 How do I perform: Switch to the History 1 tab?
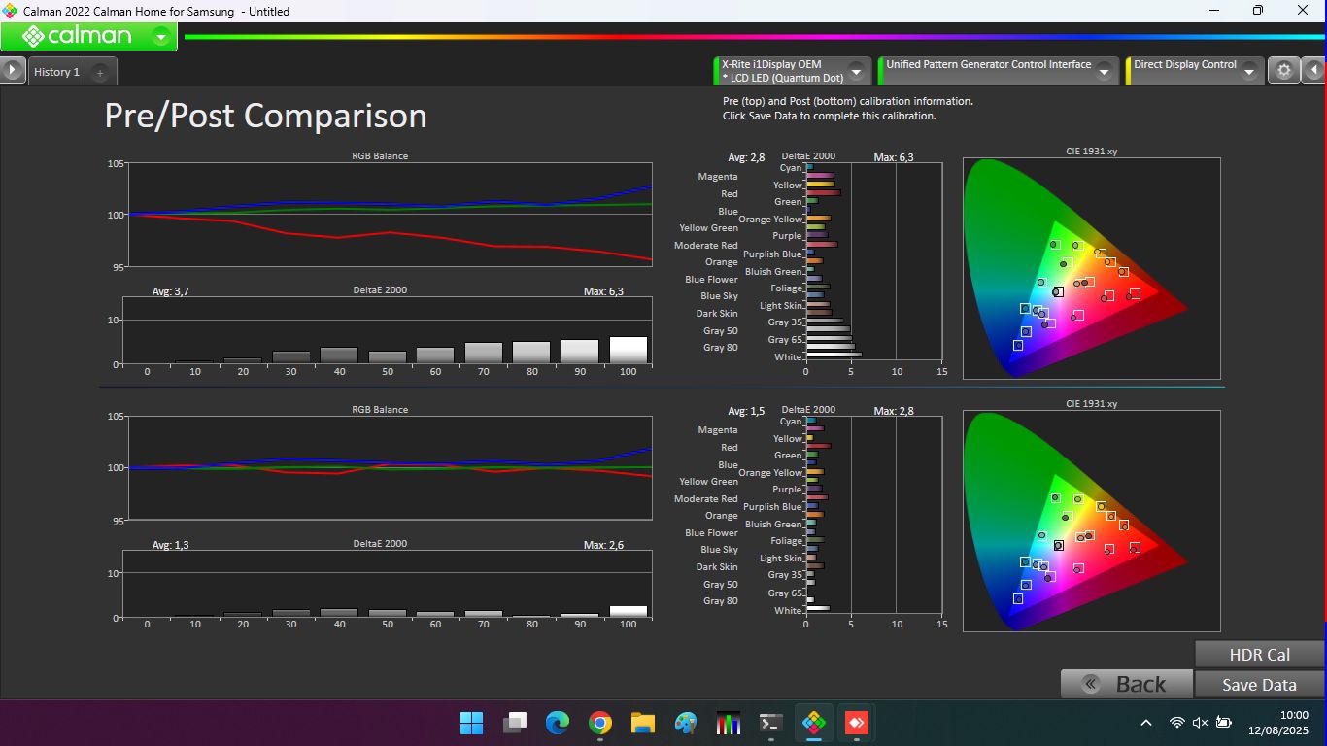56,72
